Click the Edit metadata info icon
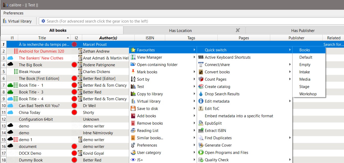Screen dimensions: 344x163 click(201, 101)
